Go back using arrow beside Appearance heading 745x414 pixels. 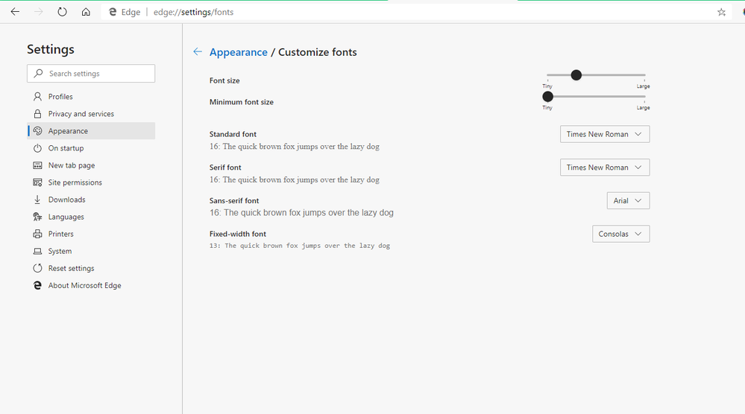pyautogui.click(x=198, y=51)
